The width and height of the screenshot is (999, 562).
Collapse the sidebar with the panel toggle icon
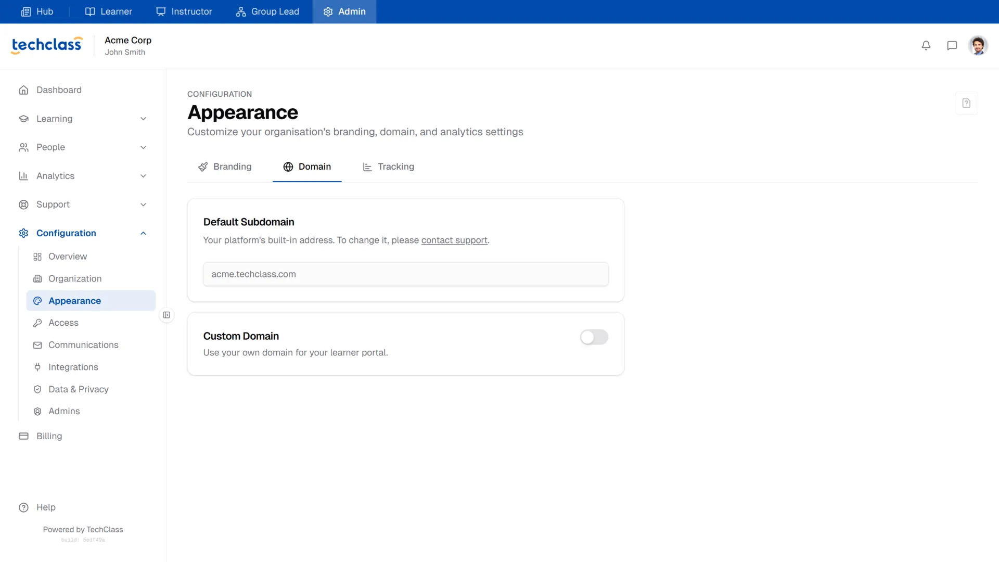[x=166, y=315]
